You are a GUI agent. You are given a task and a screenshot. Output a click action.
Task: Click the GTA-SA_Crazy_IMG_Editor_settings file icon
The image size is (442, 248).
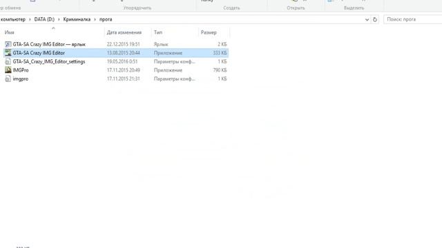(x=8, y=61)
